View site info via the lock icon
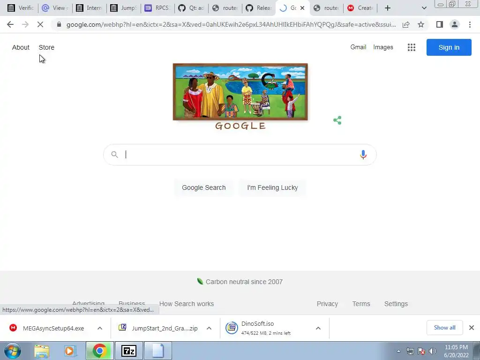The image size is (480, 360). [59, 24]
